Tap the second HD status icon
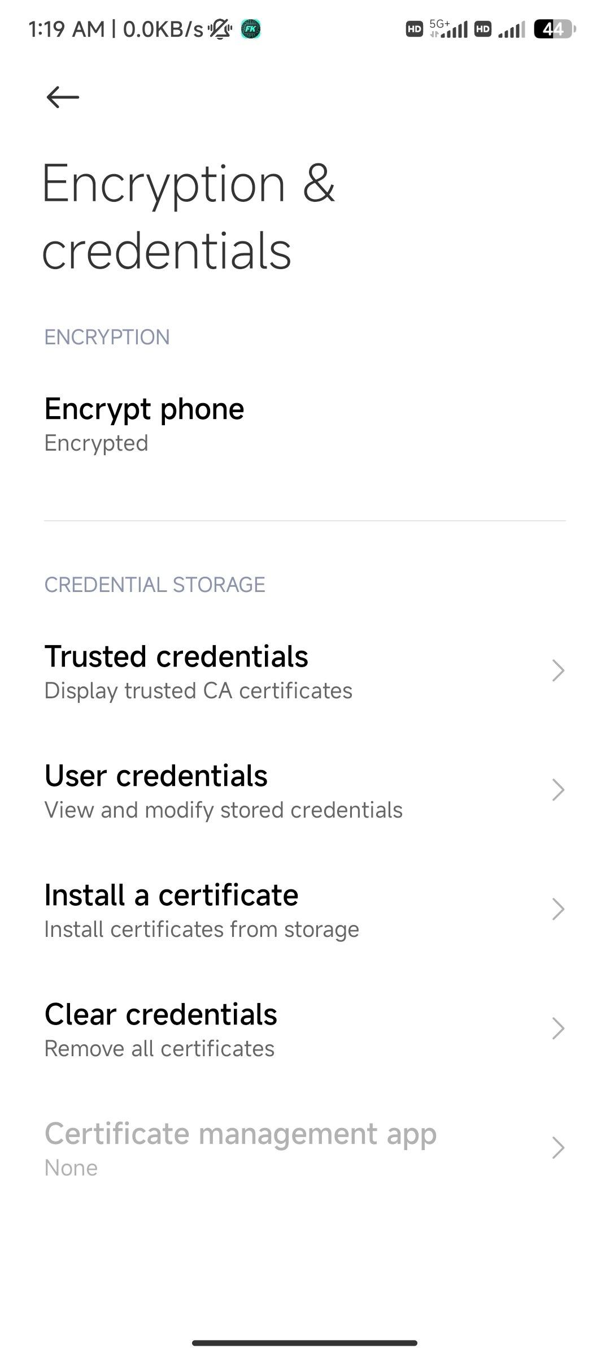The image size is (610, 1357). (483, 29)
